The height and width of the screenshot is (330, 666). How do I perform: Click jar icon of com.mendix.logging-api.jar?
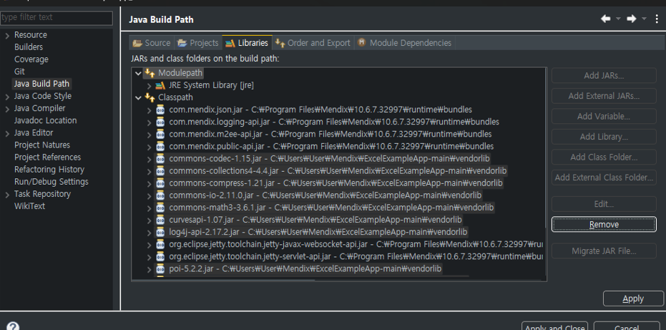click(x=160, y=122)
